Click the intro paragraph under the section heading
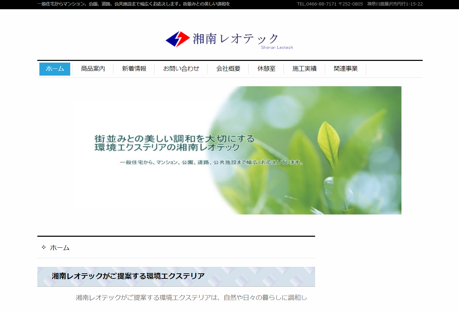The height and width of the screenshot is (312, 459). coord(191,298)
